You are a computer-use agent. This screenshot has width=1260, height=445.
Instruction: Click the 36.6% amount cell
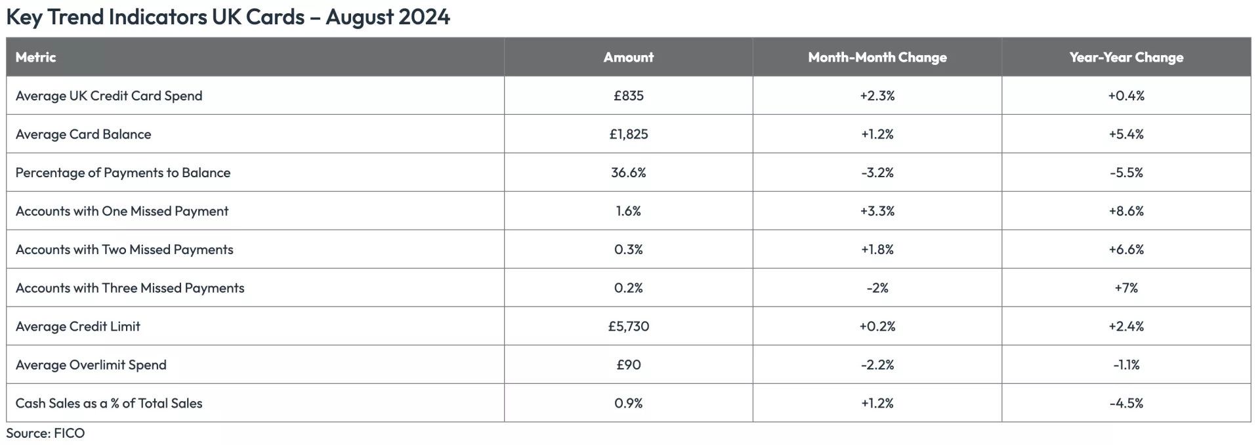[628, 173]
